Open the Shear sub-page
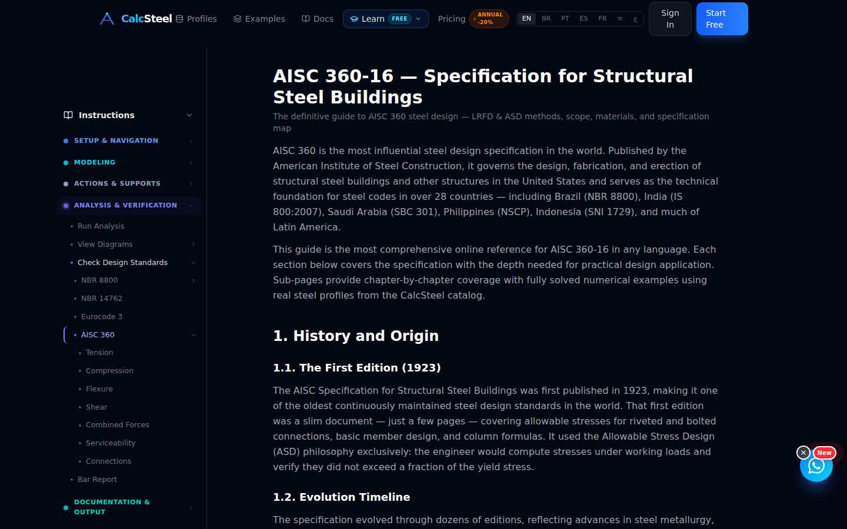This screenshot has width=847, height=529. 96,407
